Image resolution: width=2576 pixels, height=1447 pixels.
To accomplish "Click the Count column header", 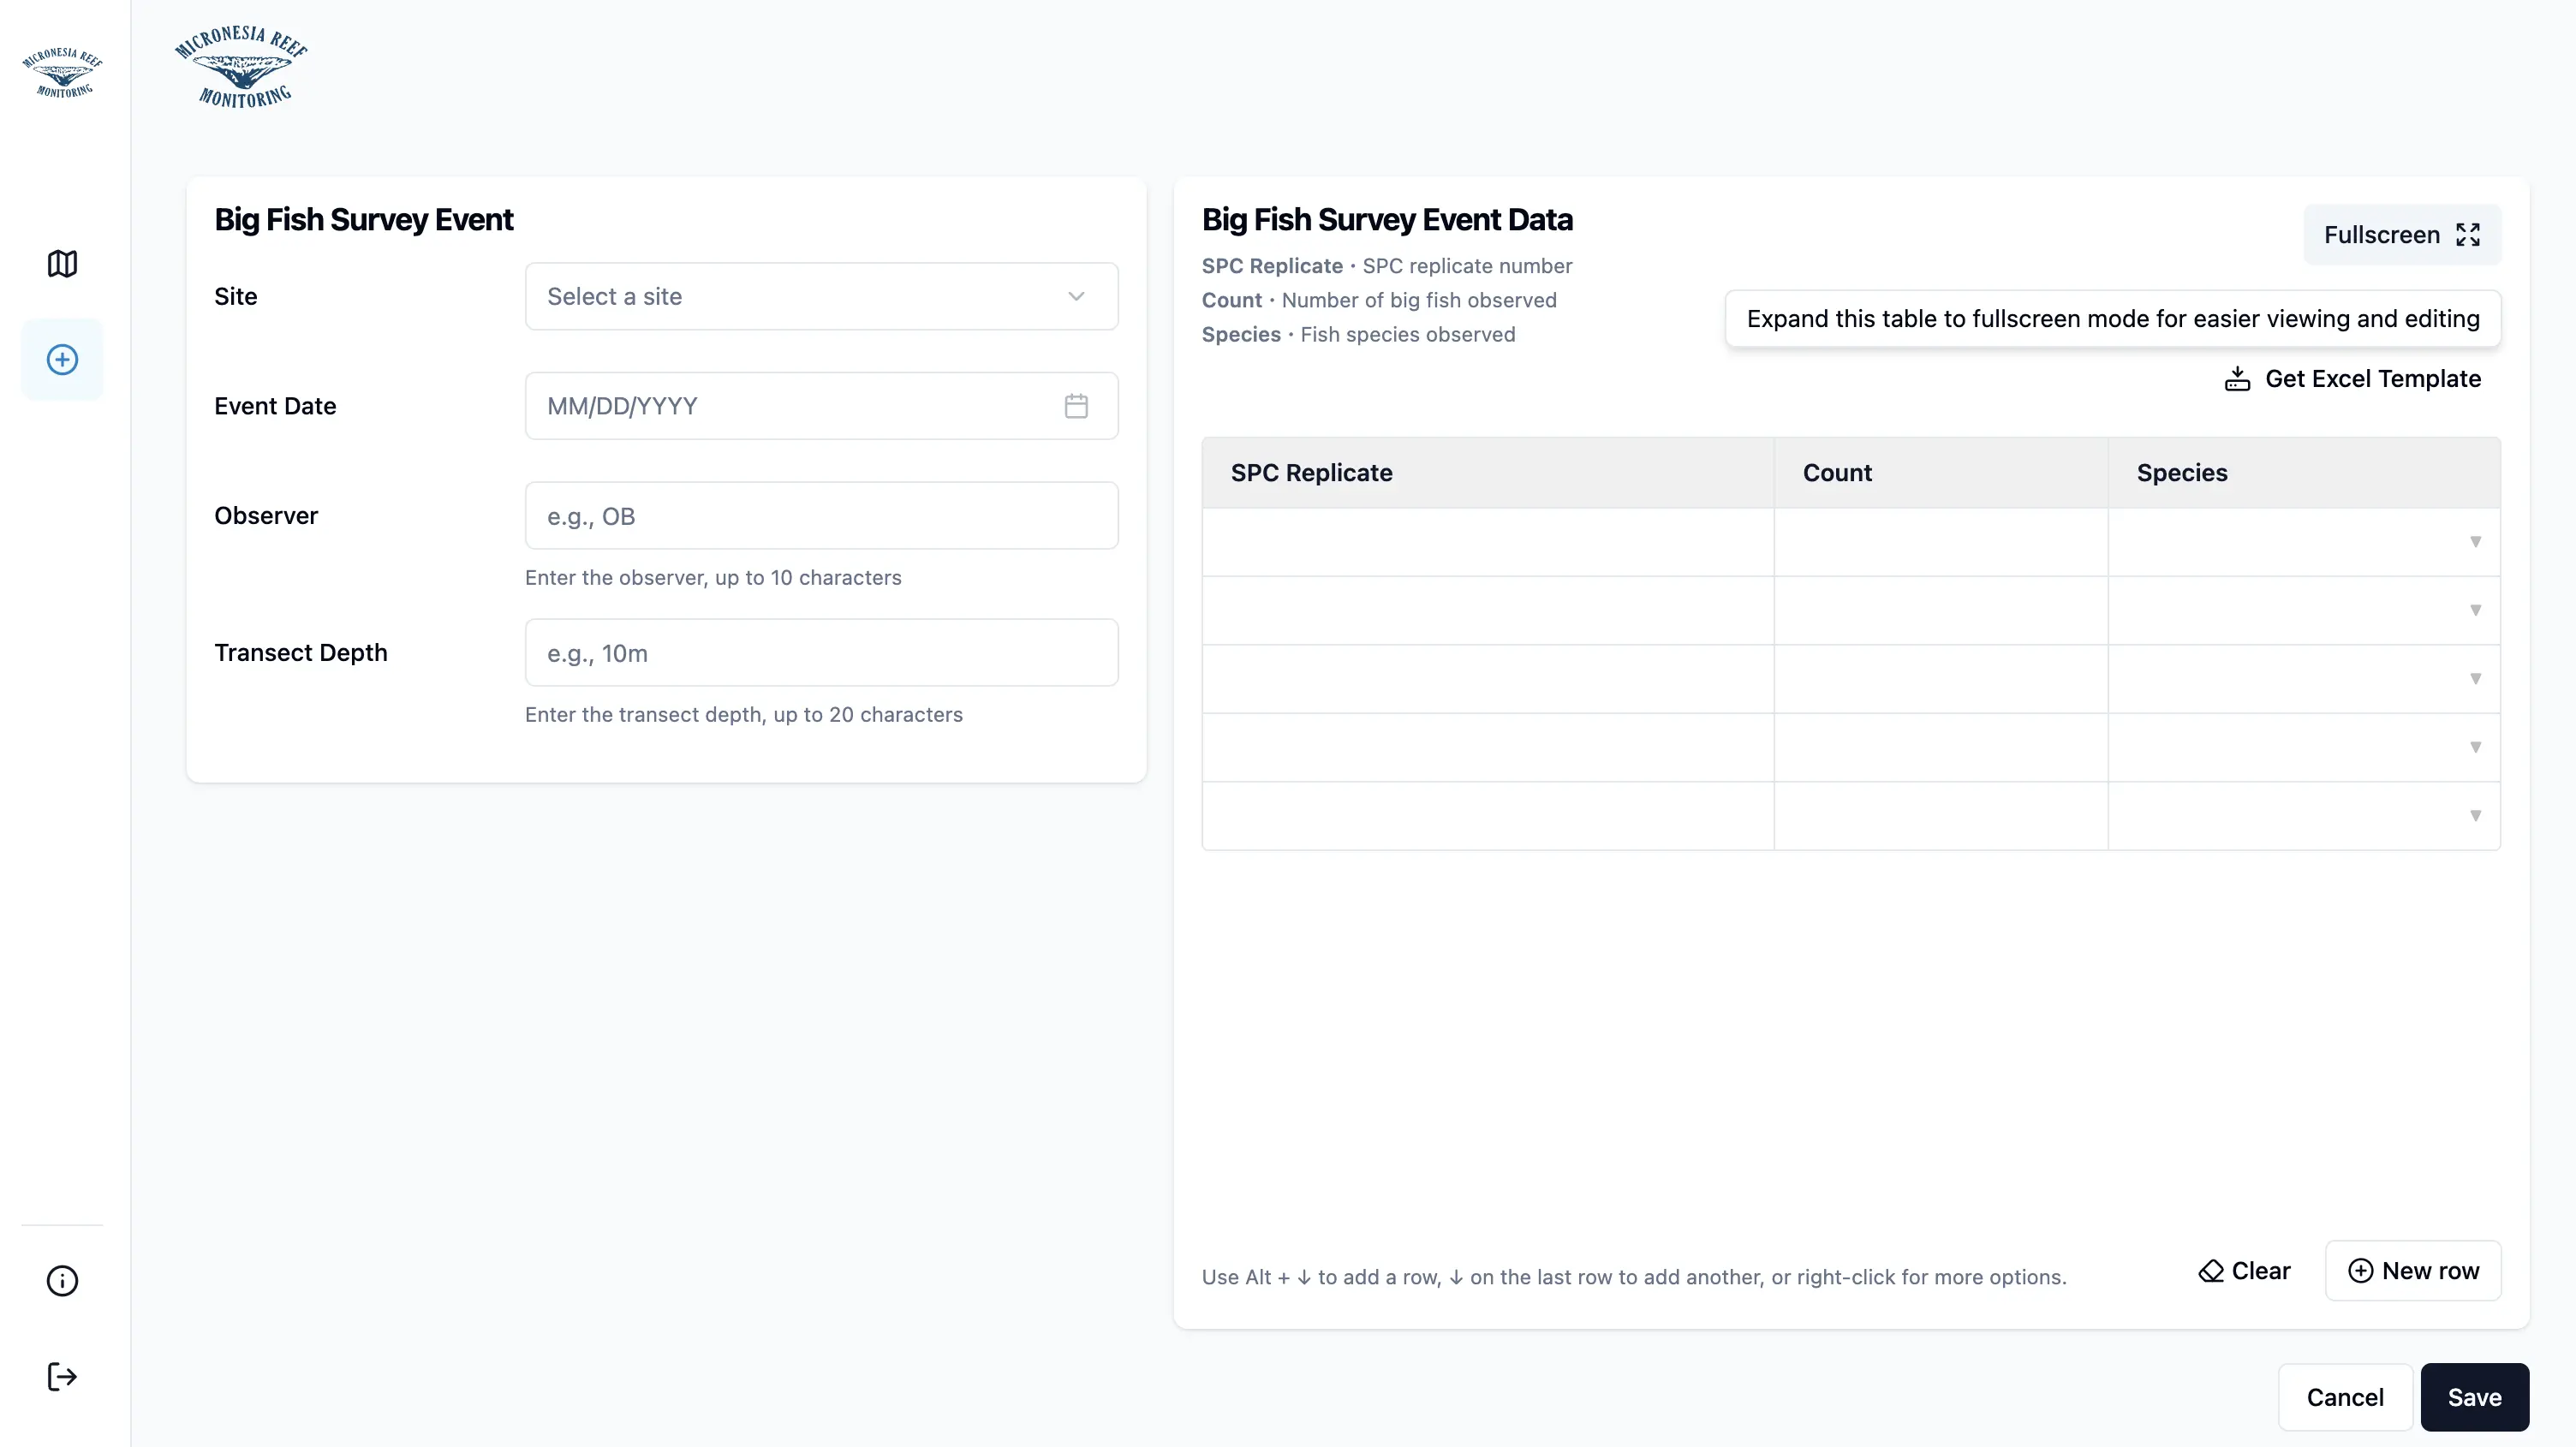I will click(x=1941, y=473).
